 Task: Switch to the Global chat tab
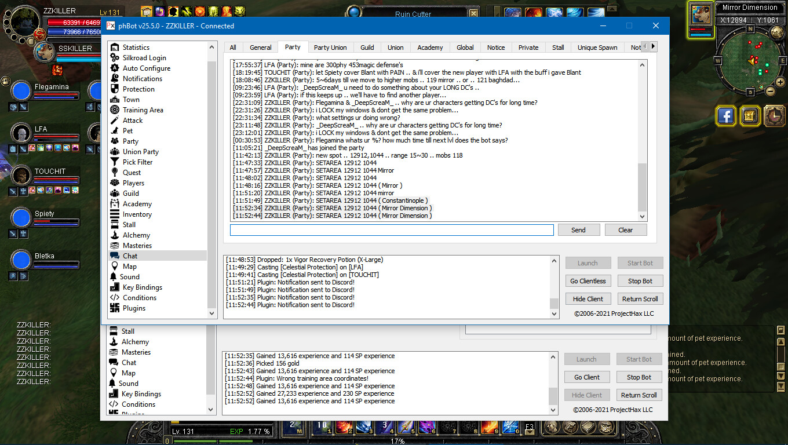click(465, 48)
